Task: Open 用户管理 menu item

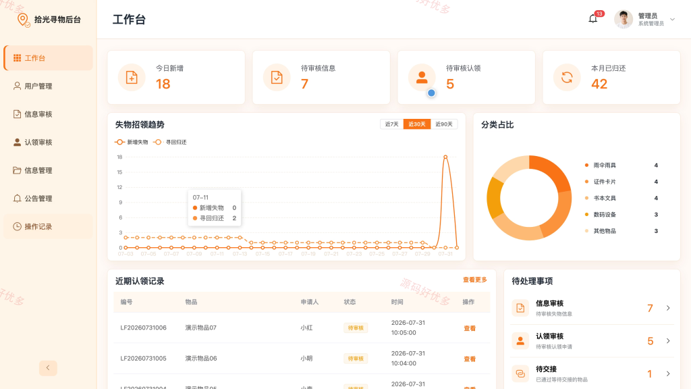Action: 49,86
